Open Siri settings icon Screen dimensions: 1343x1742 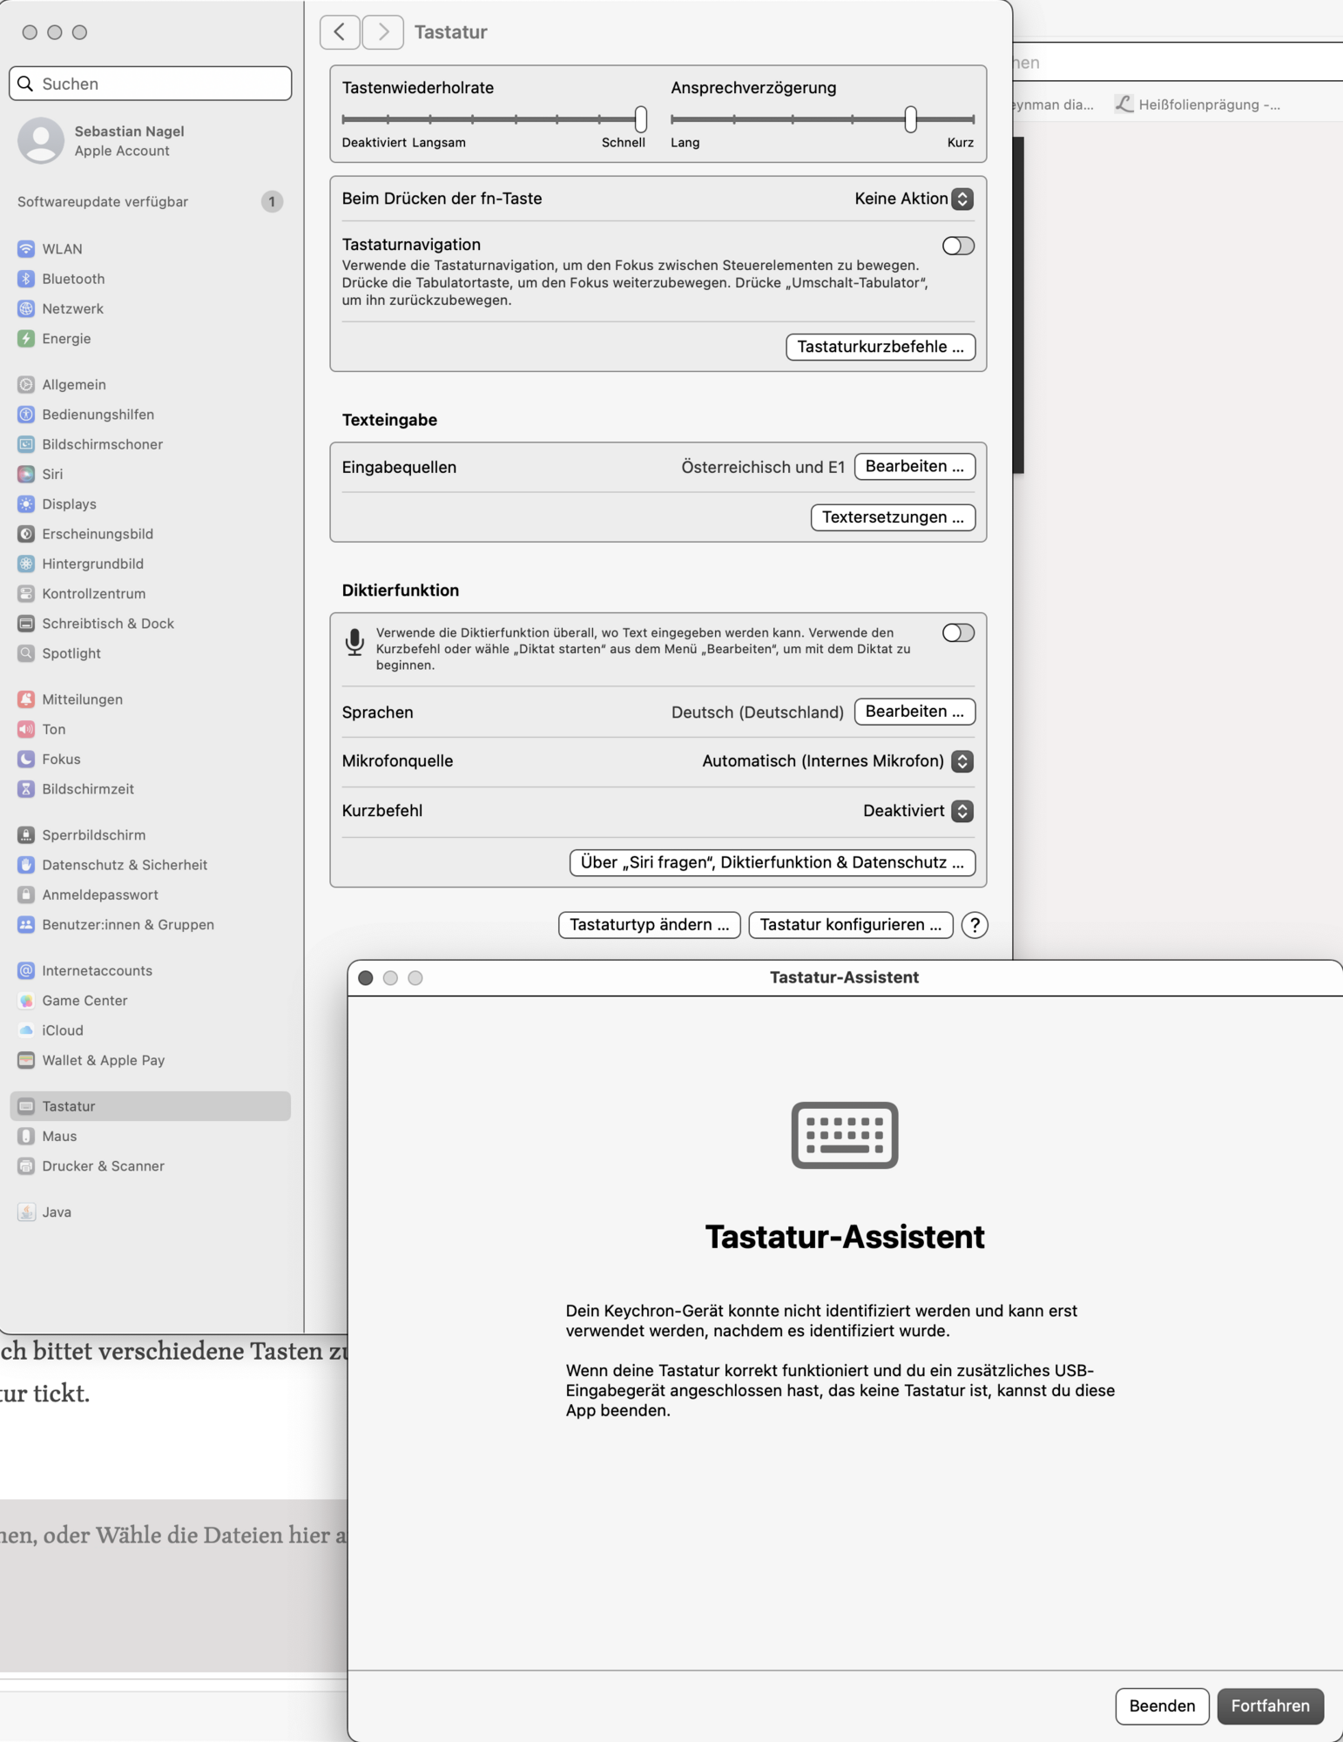tap(26, 474)
